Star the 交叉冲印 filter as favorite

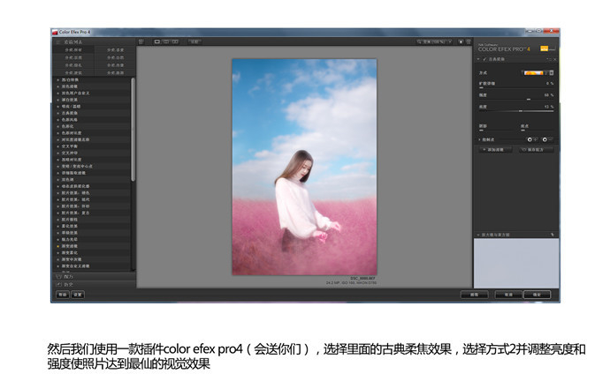tap(58, 153)
